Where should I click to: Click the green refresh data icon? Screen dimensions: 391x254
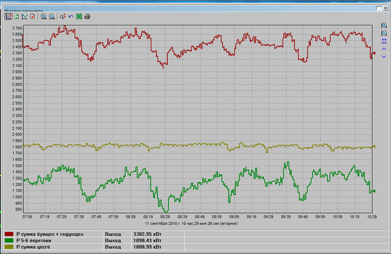click(x=16, y=16)
